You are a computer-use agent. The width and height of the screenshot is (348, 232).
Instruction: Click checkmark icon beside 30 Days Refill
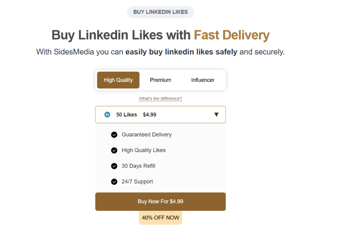114,166
